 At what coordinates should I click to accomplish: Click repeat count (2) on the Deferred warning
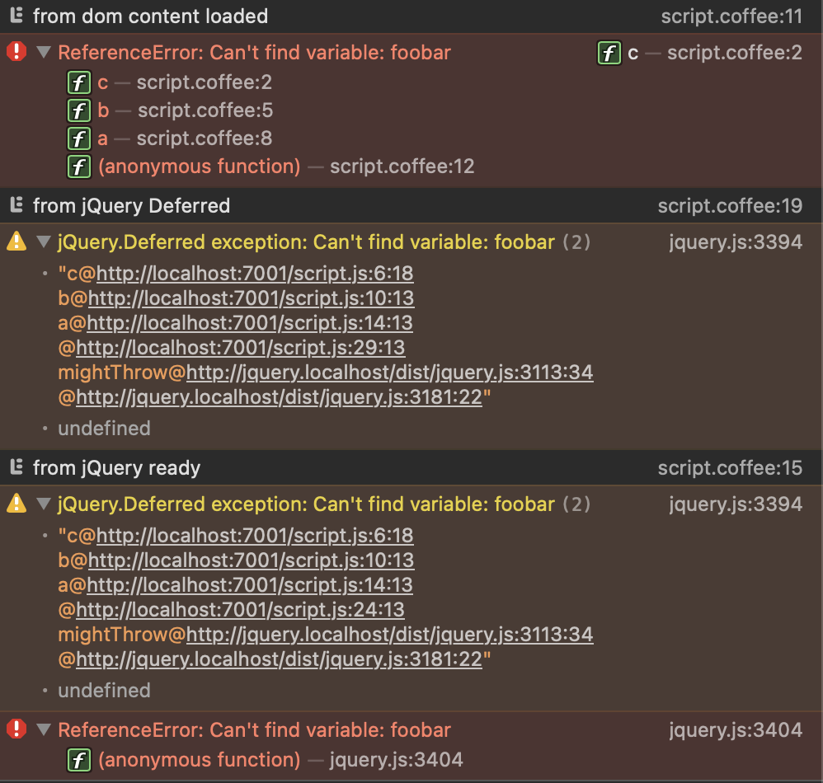(x=576, y=242)
